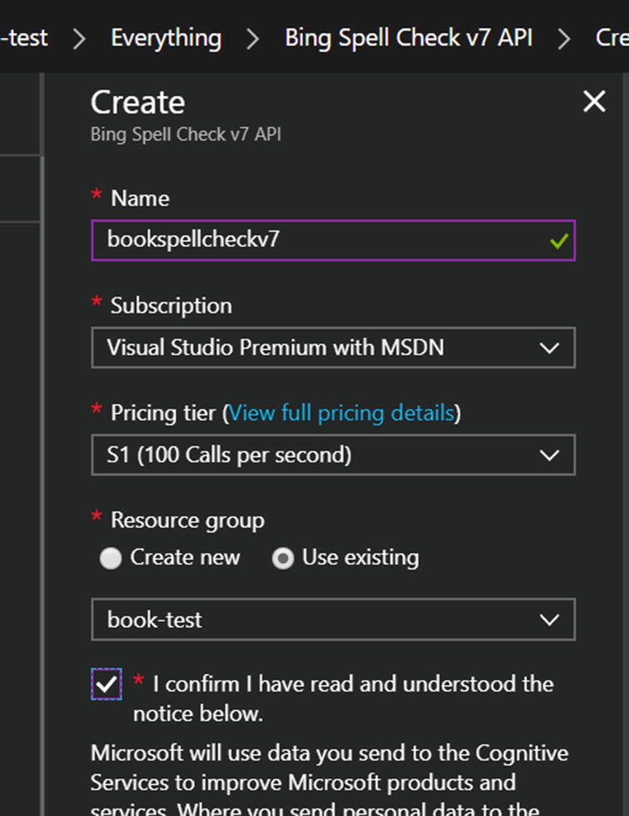
Task: Toggle the confirm notice checkbox
Action: point(106,684)
